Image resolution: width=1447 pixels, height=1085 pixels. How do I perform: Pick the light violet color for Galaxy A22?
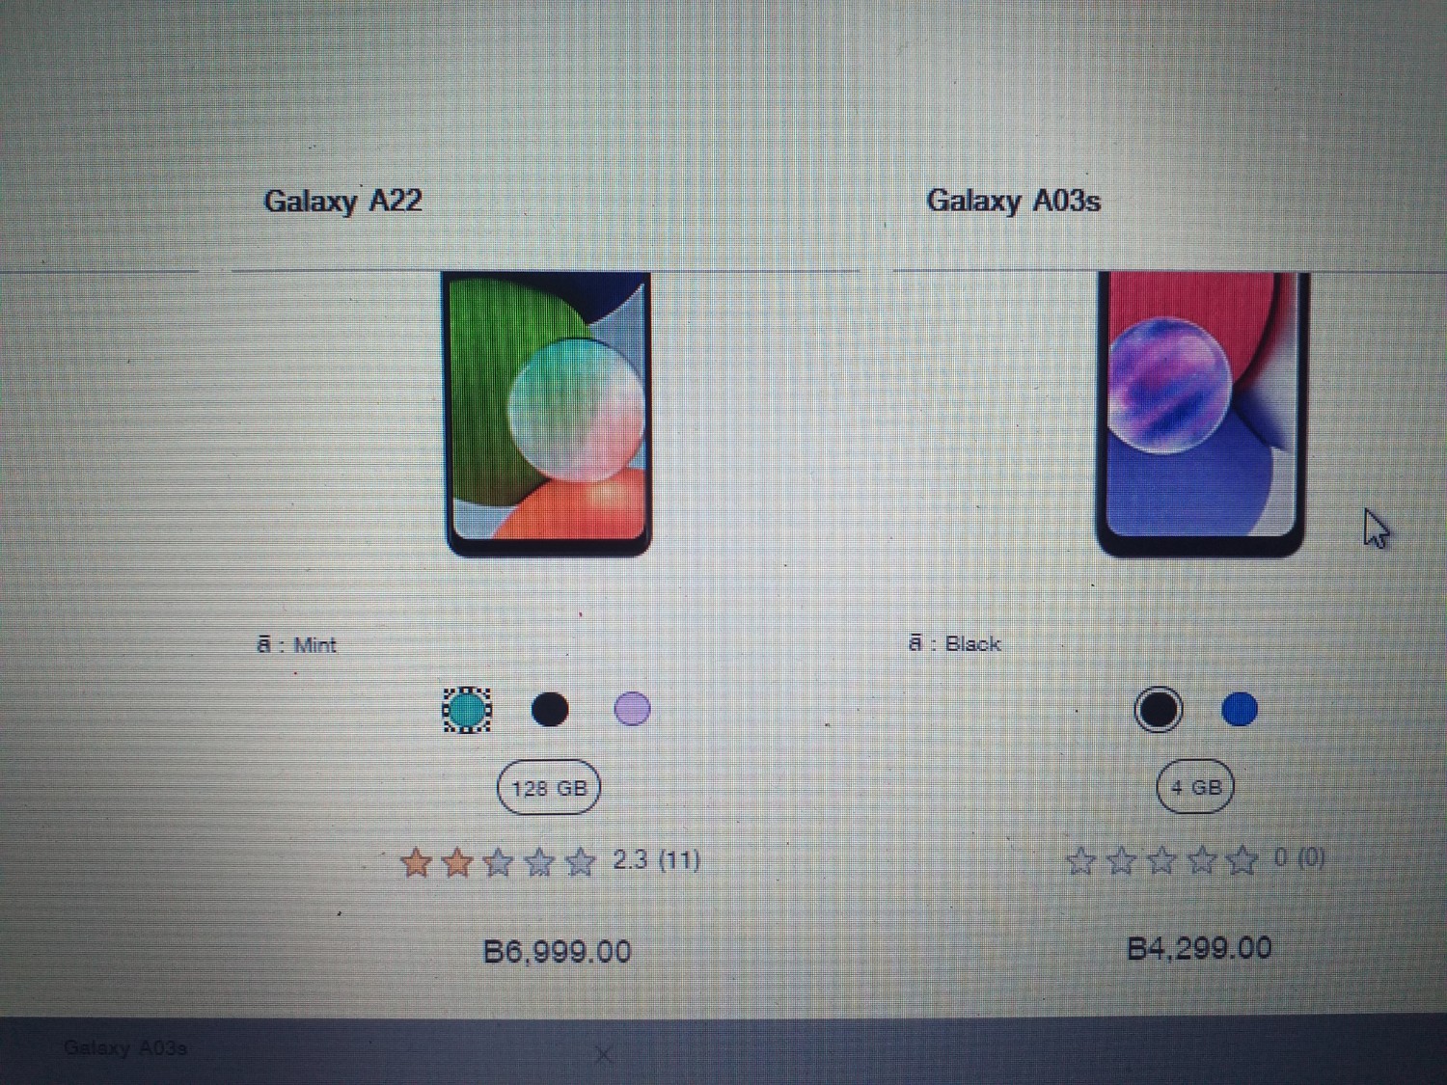click(632, 709)
